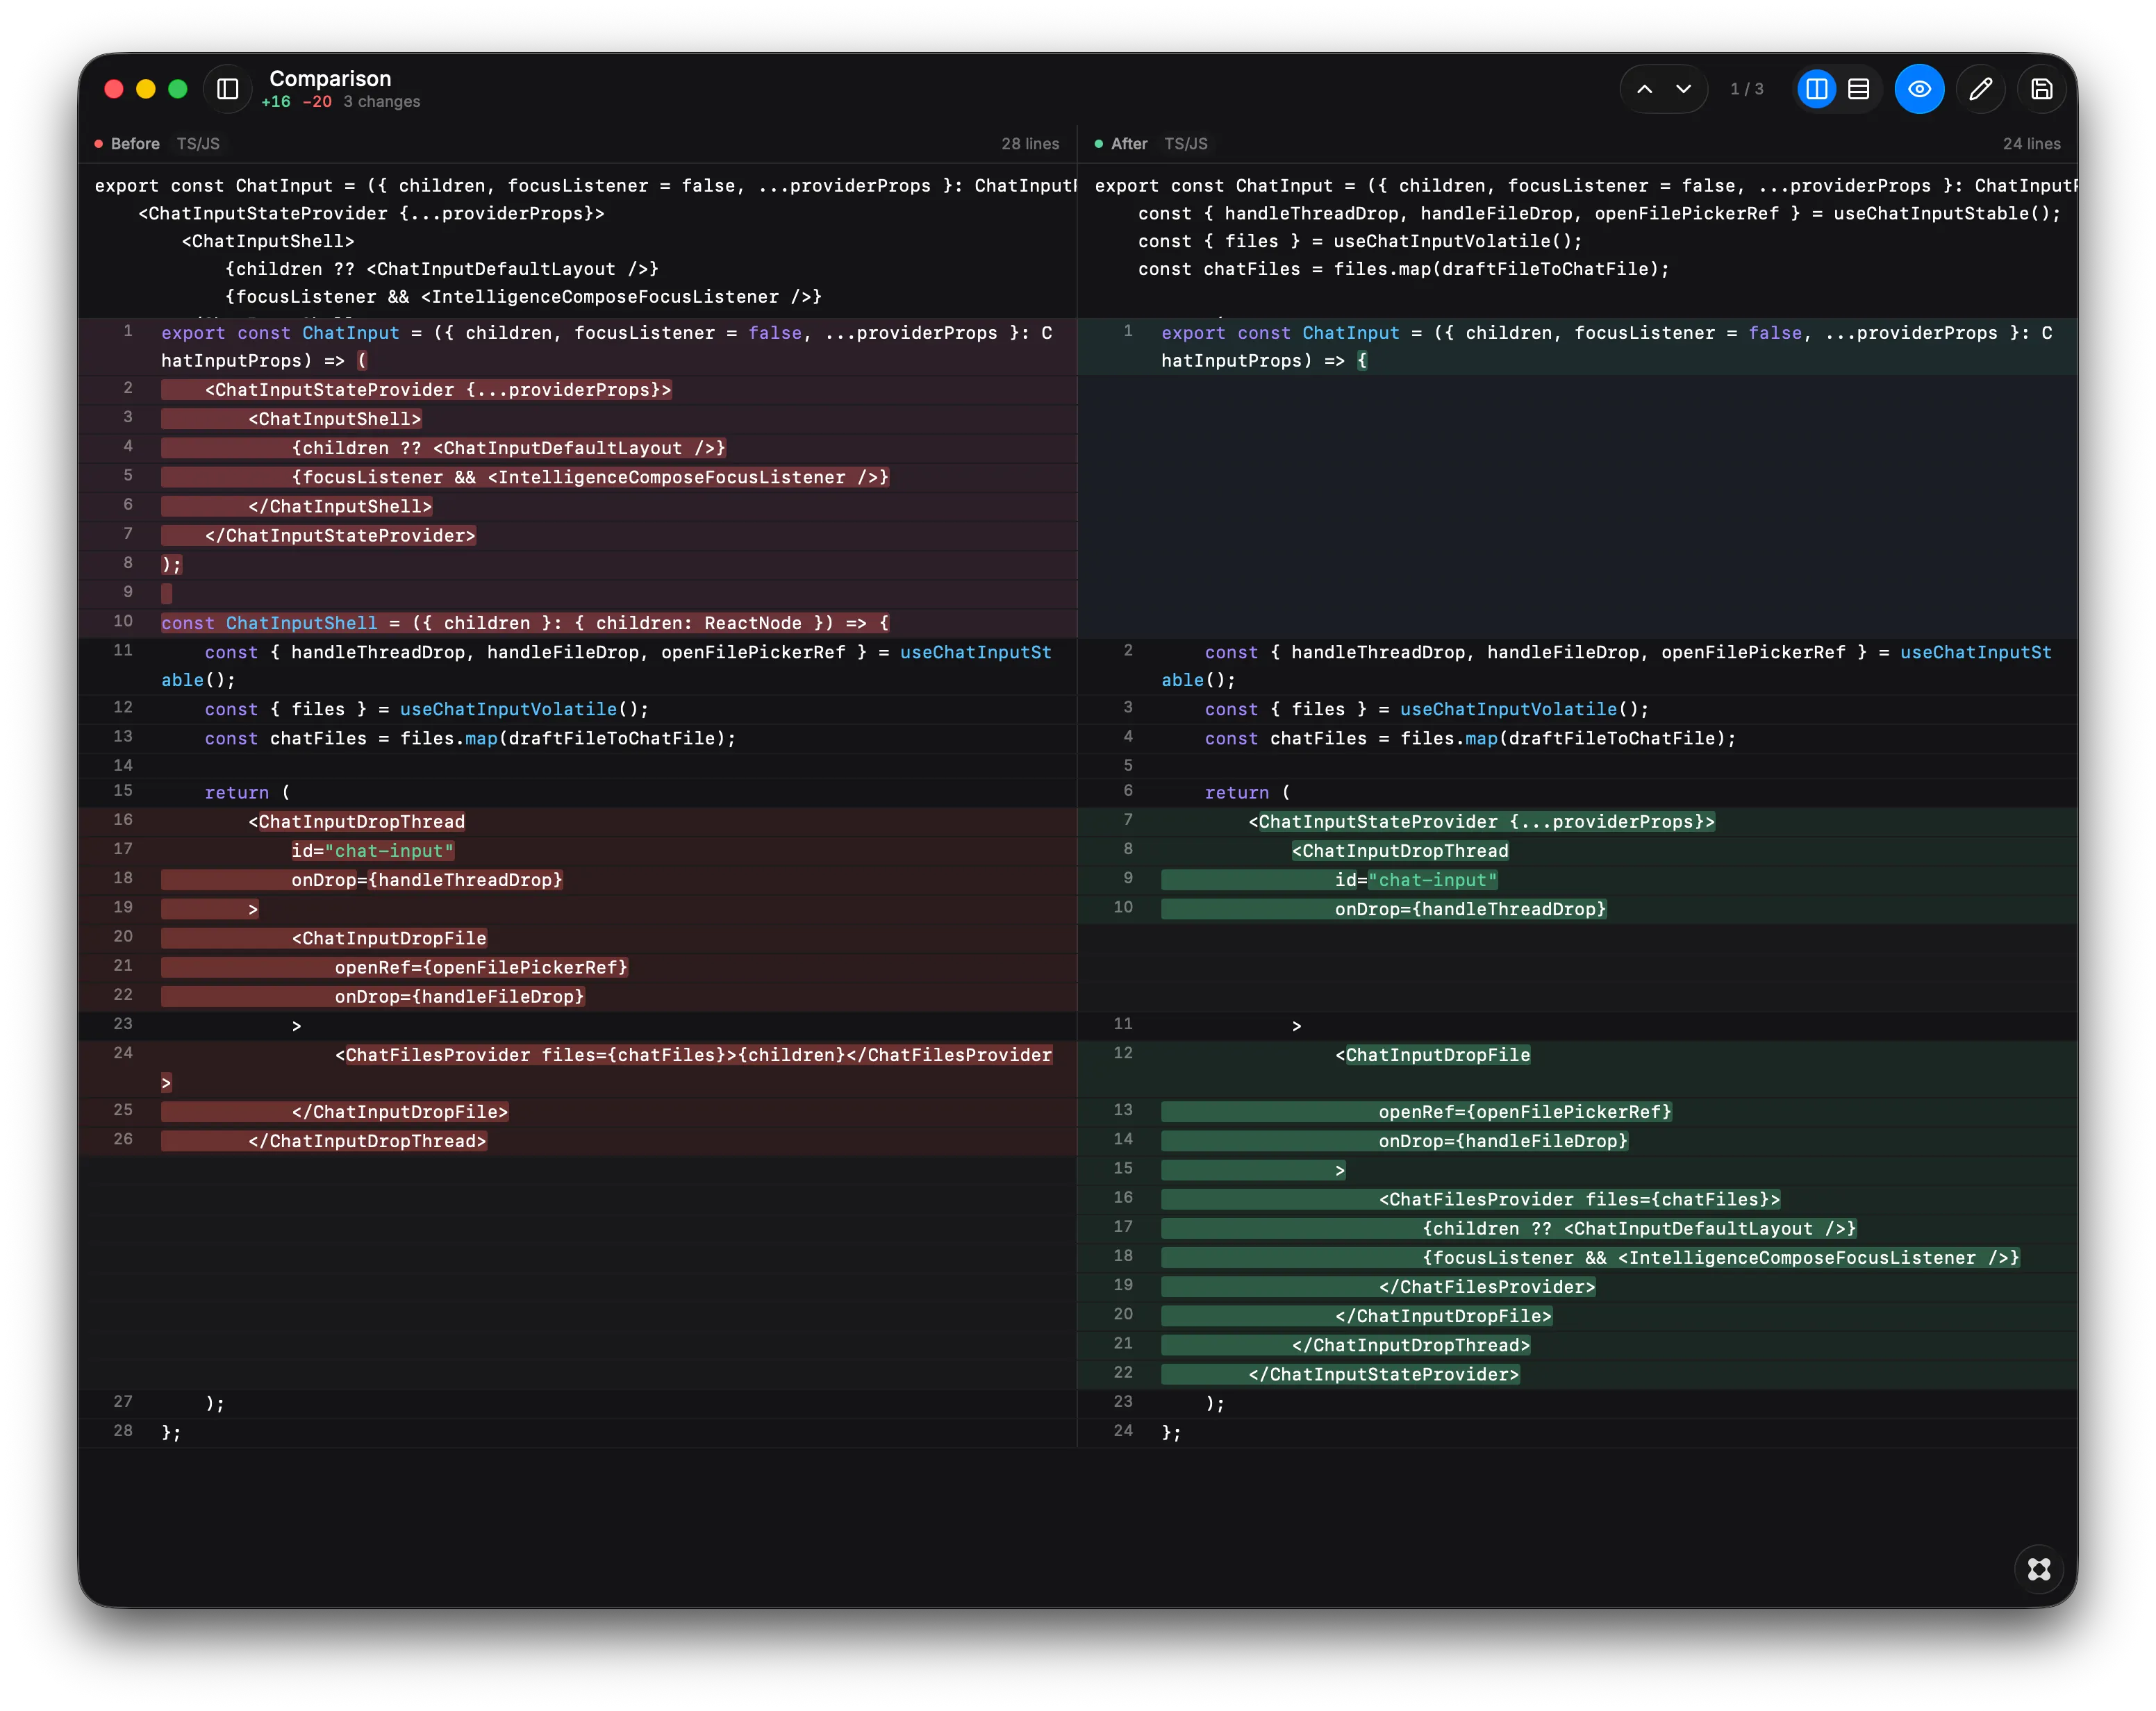Click Before line 13 'const chatFiles' statement
Image resolution: width=2156 pixels, height=1711 pixels.
(x=470, y=738)
